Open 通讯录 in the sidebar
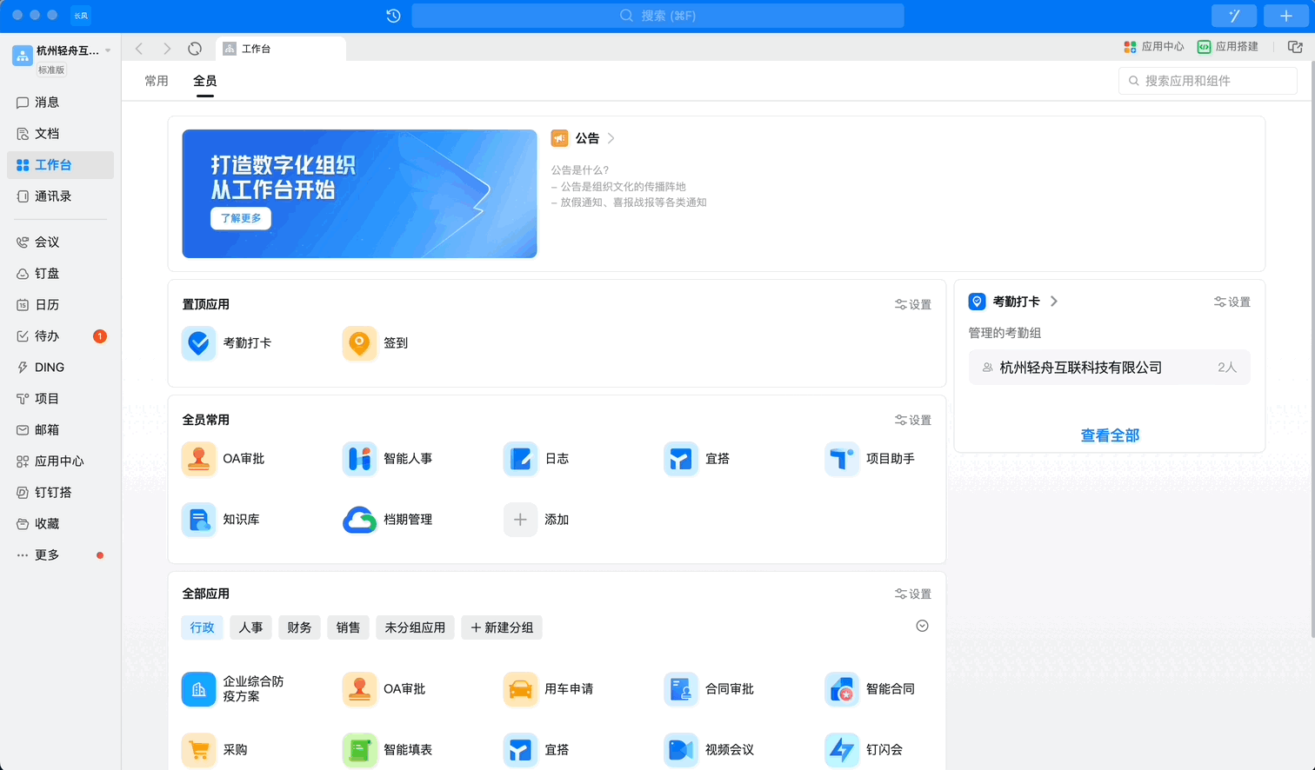The image size is (1315, 770). point(60,196)
